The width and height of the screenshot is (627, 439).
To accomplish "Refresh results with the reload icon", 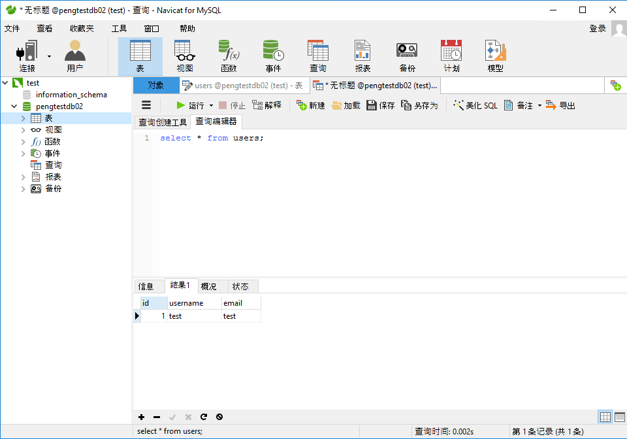I will point(204,417).
